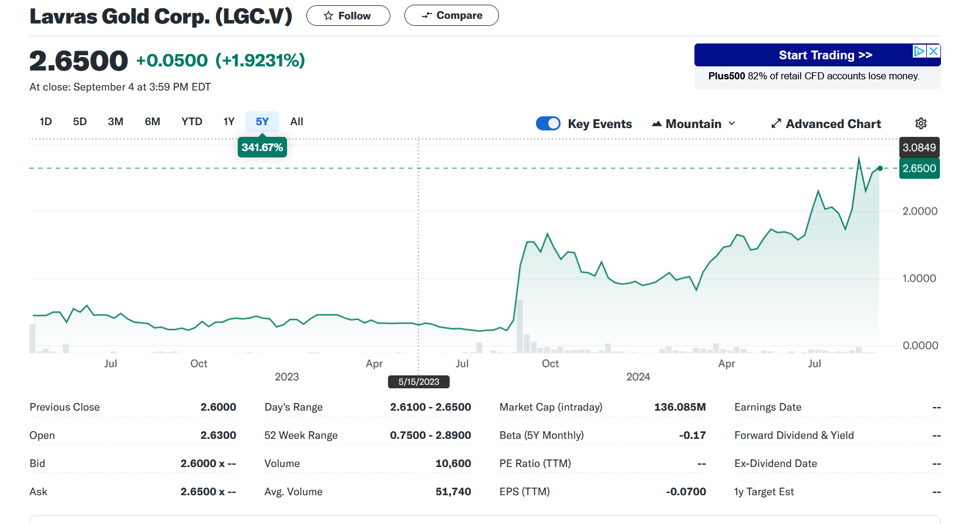
Task: Click the 341.67% performance badge
Action: coord(262,147)
